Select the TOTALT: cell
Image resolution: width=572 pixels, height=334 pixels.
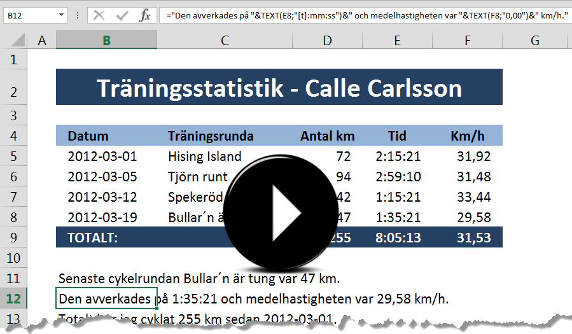click(x=93, y=238)
